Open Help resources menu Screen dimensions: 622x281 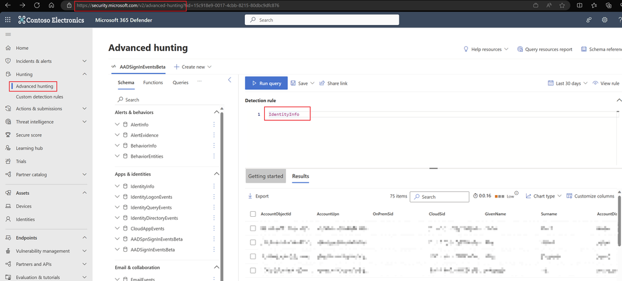[x=486, y=50]
